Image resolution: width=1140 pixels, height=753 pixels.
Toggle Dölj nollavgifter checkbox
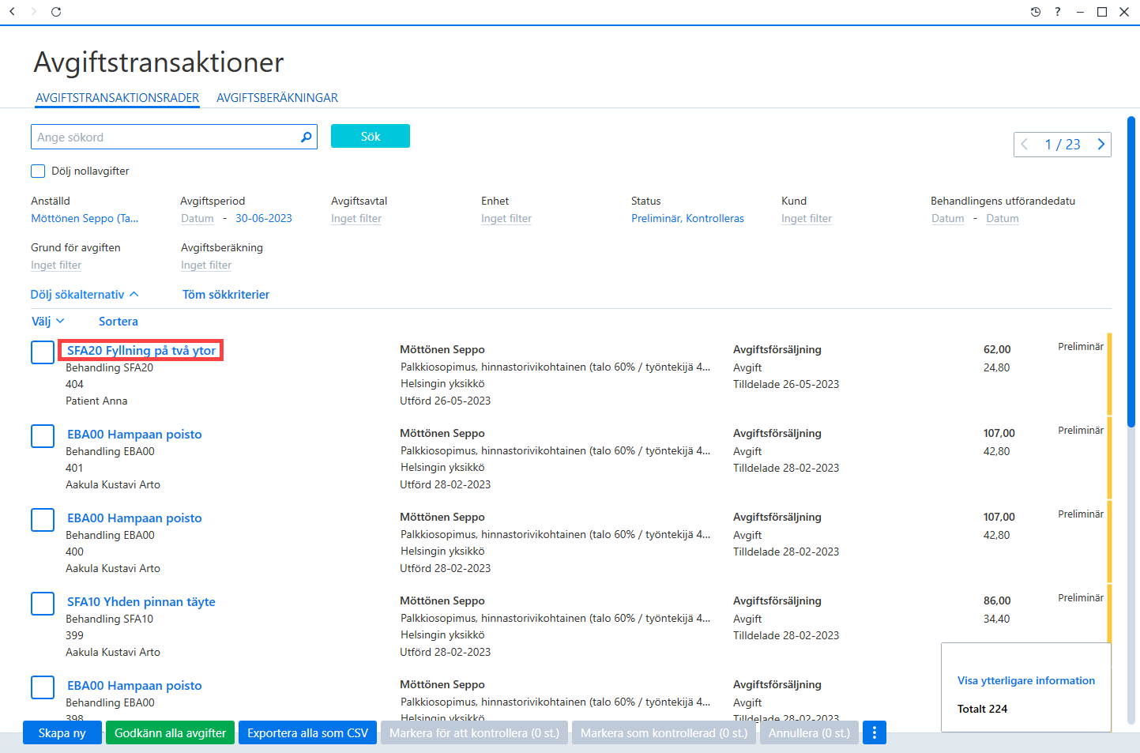tap(38, 171)
